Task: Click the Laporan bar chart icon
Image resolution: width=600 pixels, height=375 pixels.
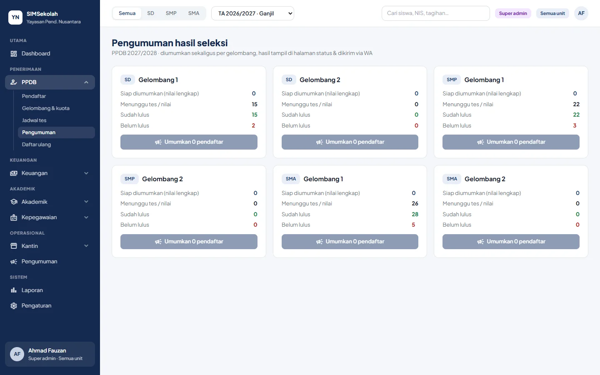Action: (14, 290)
